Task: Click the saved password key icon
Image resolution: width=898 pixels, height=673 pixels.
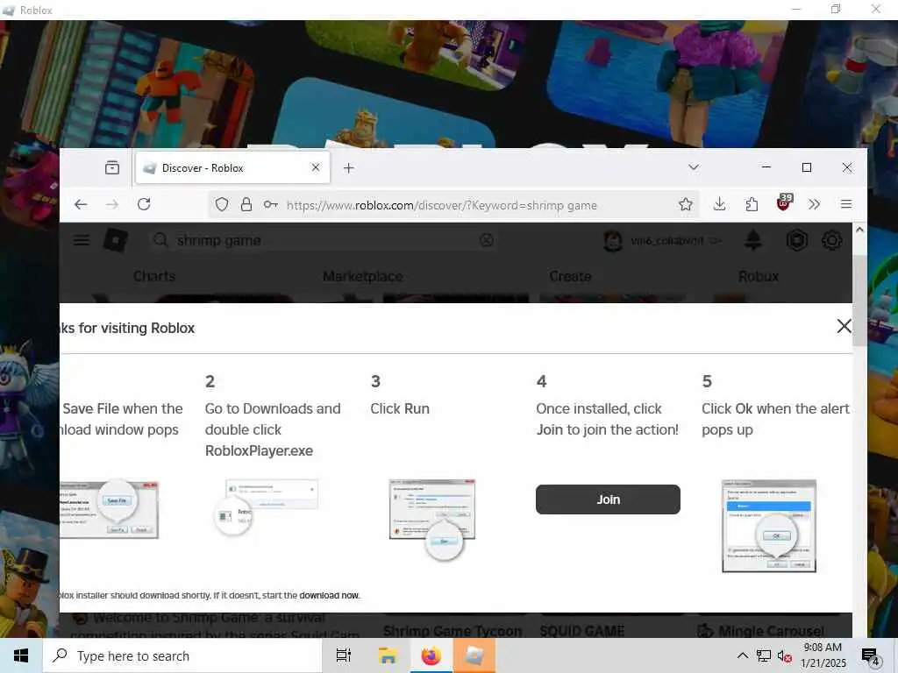Action: (270, 204)
